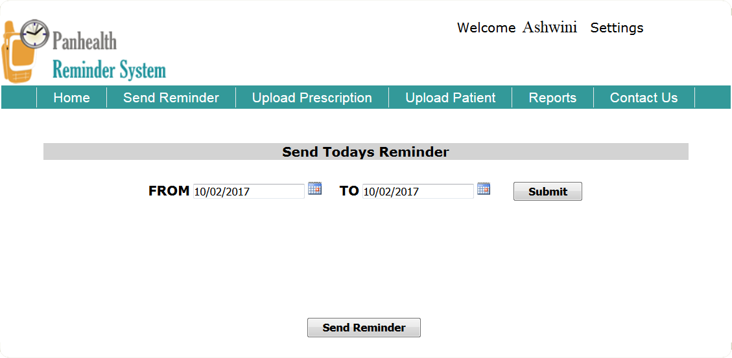Focus the TO date input field
Screen dimensions: 732x358
point(418,192)
